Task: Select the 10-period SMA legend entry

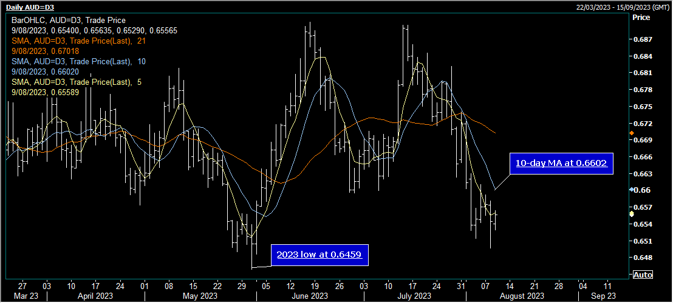Action: coord(78,62)
